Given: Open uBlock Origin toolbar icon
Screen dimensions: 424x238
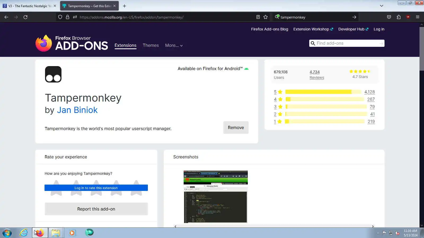Looking at the screenshot, I should click(408, 17).
